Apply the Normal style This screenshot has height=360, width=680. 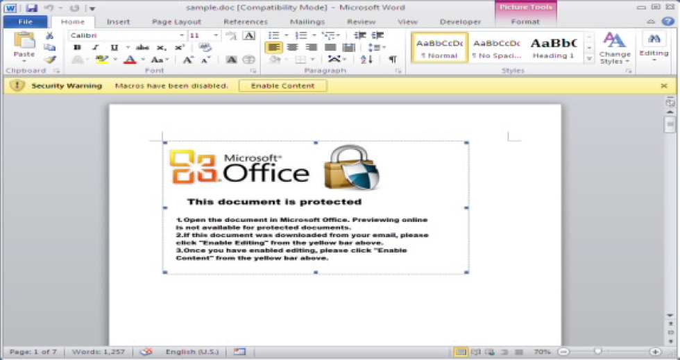[x=439, y=47]
